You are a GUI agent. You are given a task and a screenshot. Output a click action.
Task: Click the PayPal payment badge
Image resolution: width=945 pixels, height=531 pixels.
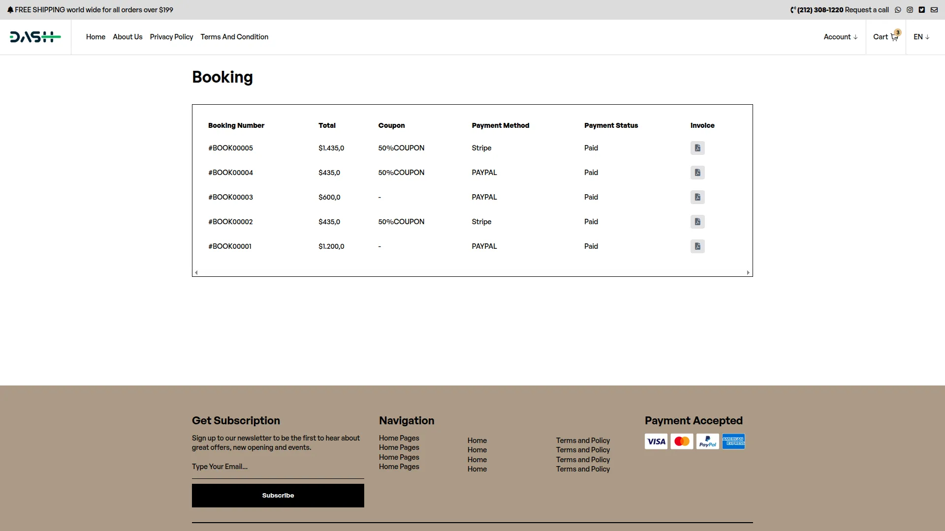(707, 442)
